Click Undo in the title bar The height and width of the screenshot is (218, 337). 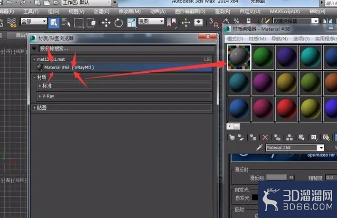9,2
